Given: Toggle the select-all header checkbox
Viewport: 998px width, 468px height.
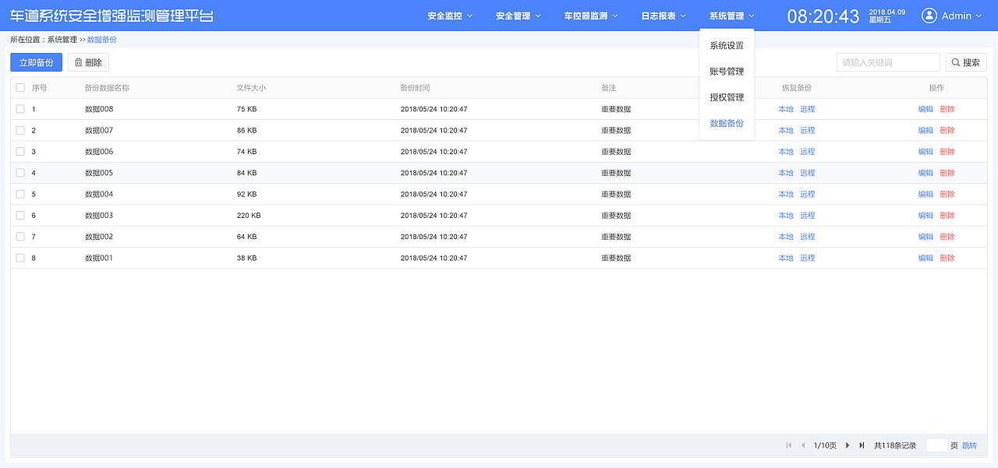Looking at the screenshot, I should click(20, 88).
